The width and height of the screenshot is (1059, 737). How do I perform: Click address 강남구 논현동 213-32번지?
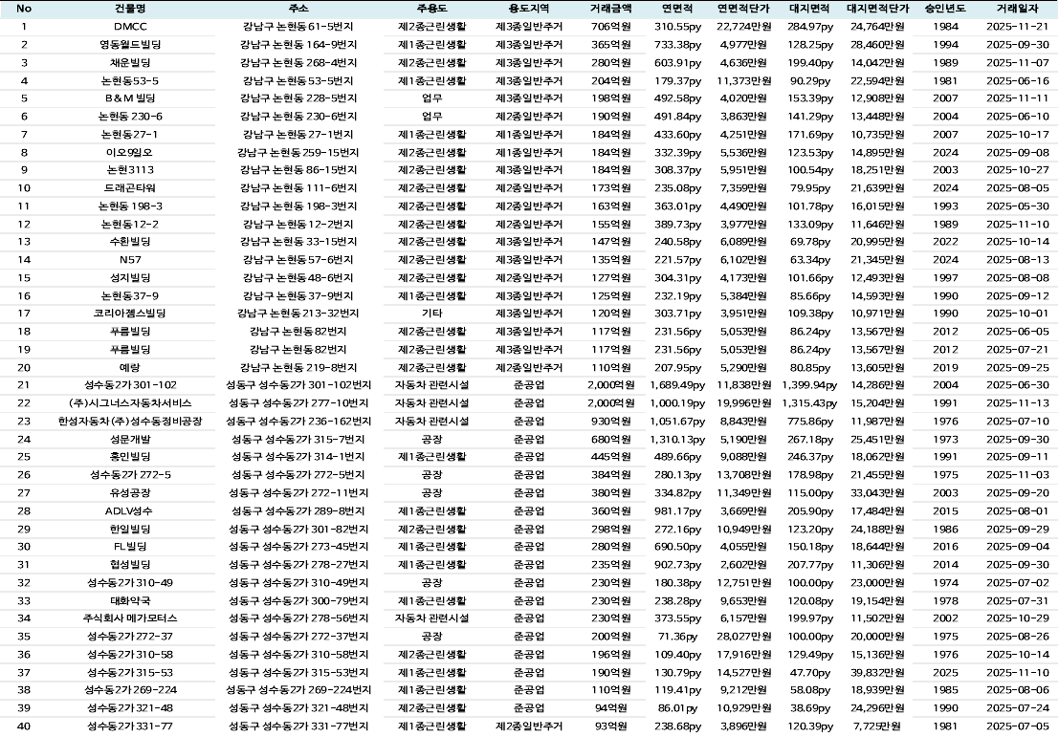(x=298, y=314)
